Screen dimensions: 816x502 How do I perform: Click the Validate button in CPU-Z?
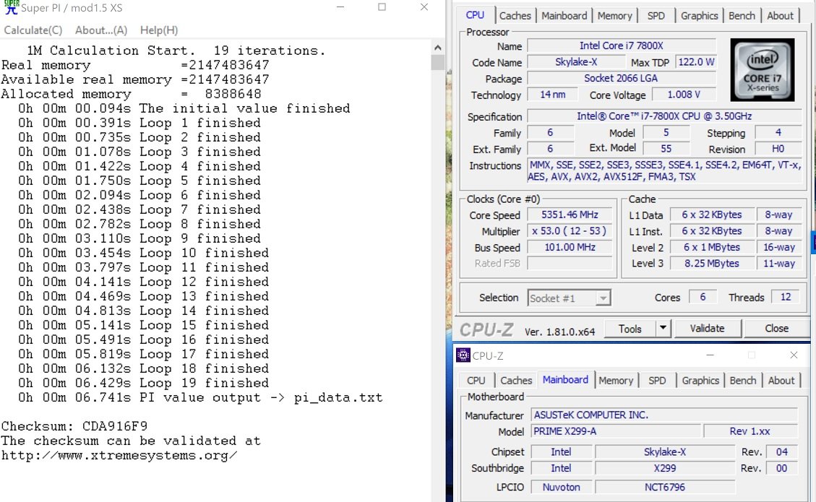tap(707, 328)
